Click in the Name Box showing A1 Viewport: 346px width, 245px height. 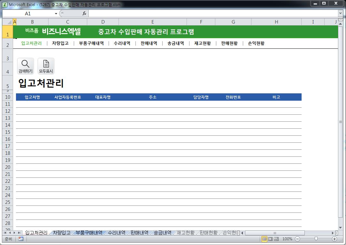click(x=28, y=14)
